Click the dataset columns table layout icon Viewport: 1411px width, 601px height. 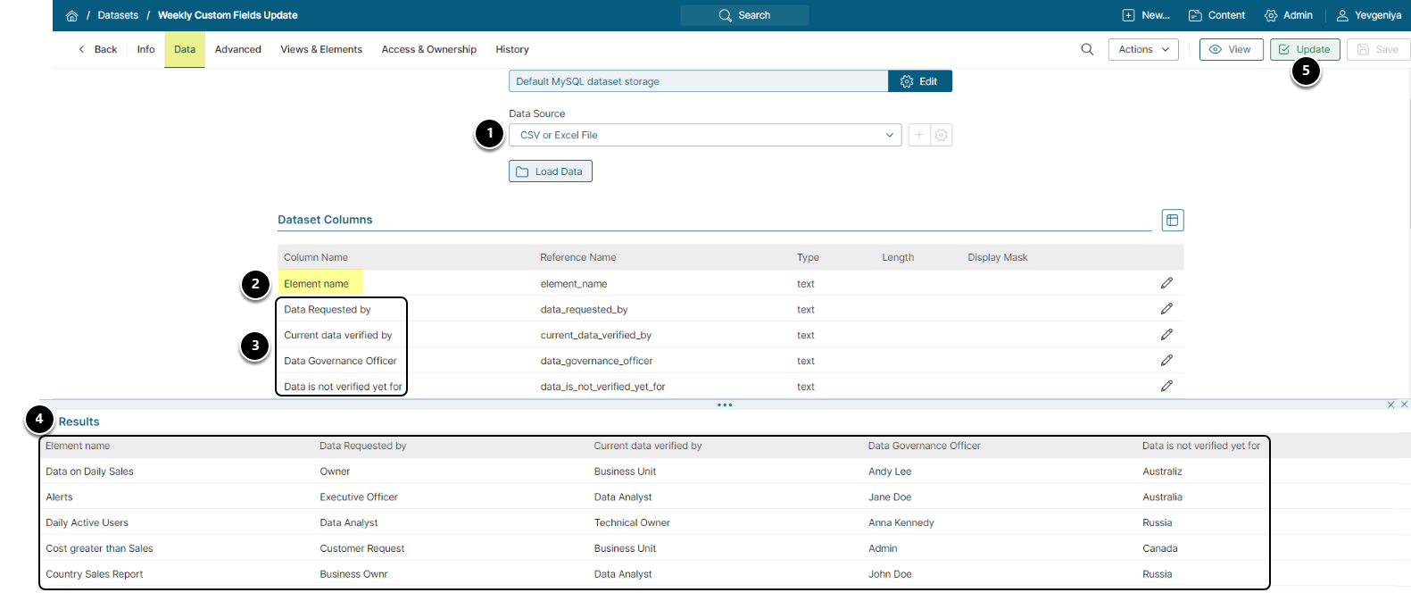[x=1173, y=220]
